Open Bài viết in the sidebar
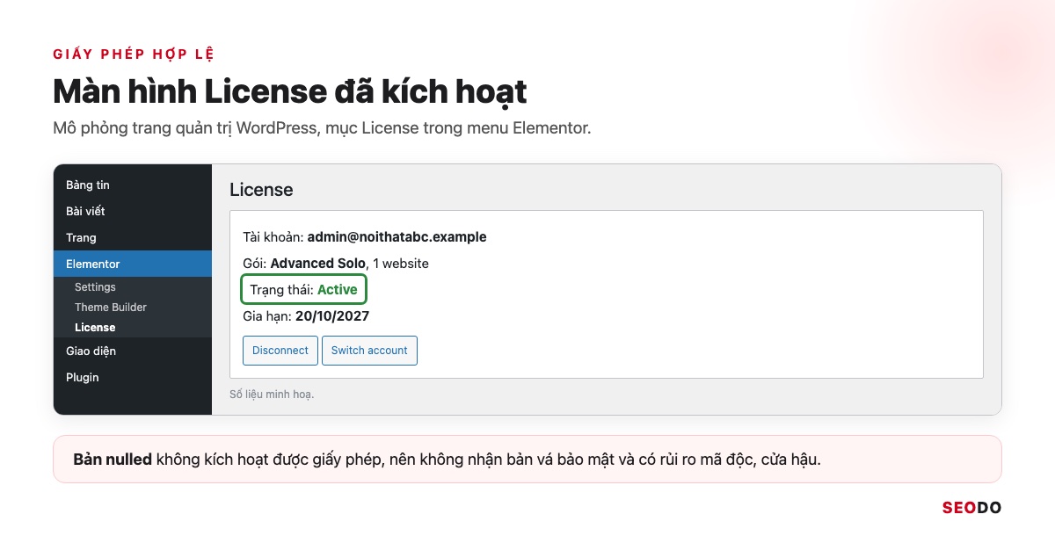The height and width of the screenshot is (536, 1055). coord(133,212)
